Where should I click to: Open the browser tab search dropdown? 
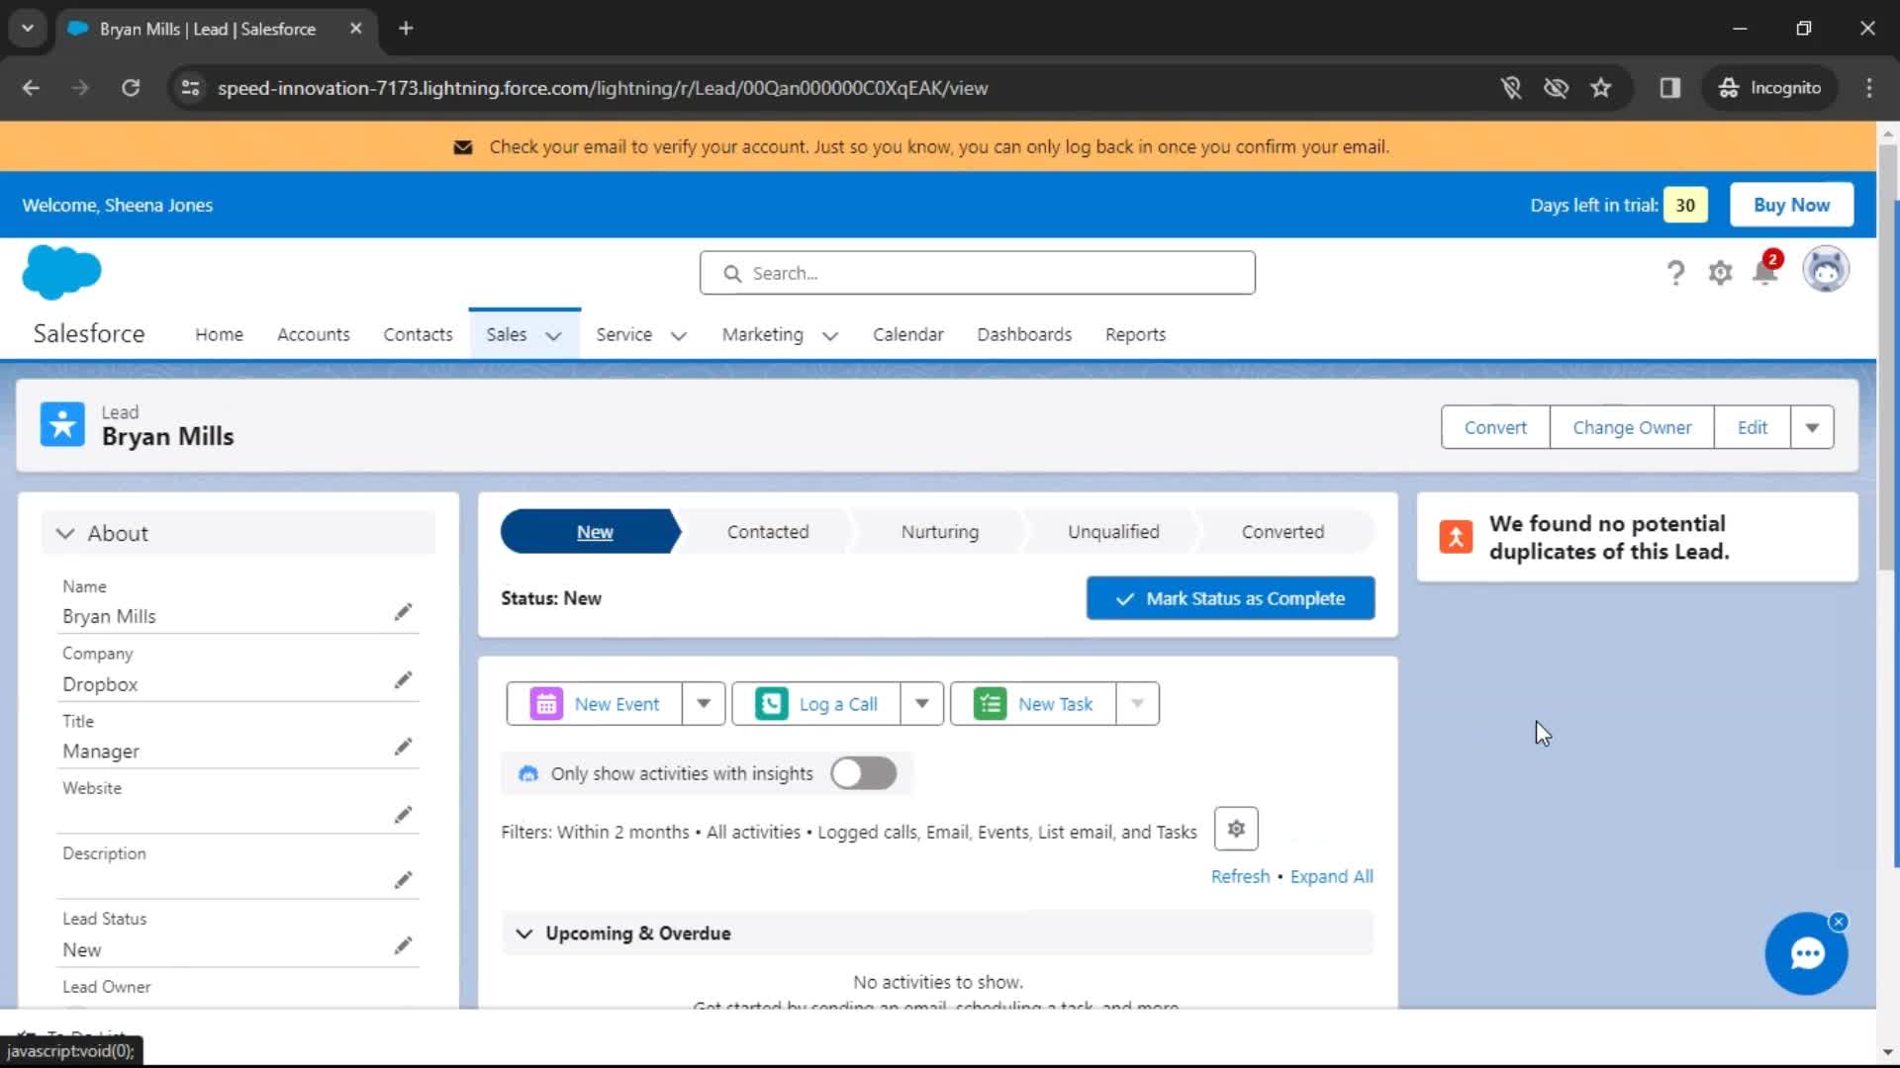[x=28, y=28]
